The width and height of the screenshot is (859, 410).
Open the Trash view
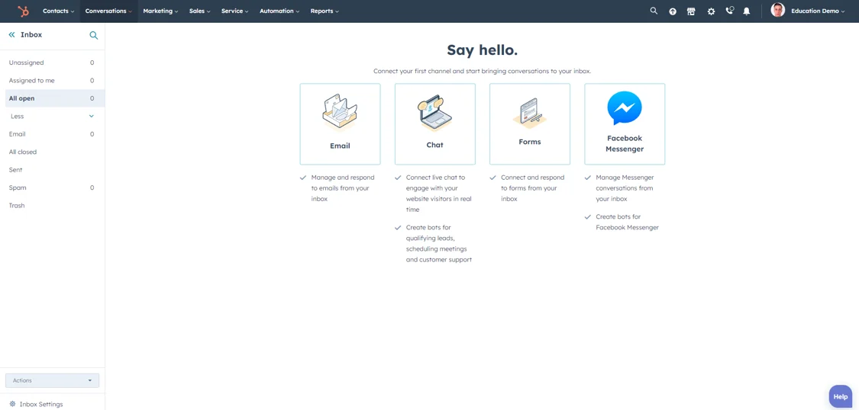click(x=52, y=206)
